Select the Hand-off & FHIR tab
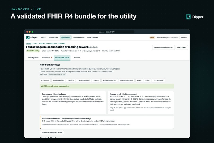The width and height of the screenshot is (214, 143). 62,58
